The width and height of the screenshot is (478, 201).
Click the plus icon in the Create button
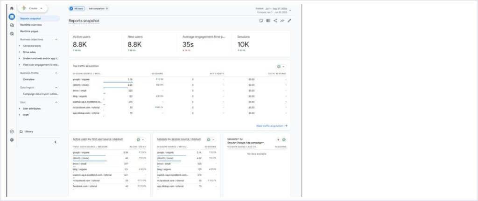click(x=24, y=8)
